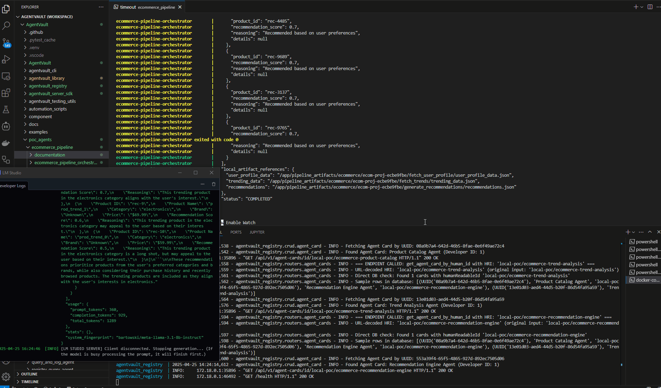Image resolution: width=661 pixels, height=388 pixels.
Task: Open the Testing flask view
Action: point(6,109)
